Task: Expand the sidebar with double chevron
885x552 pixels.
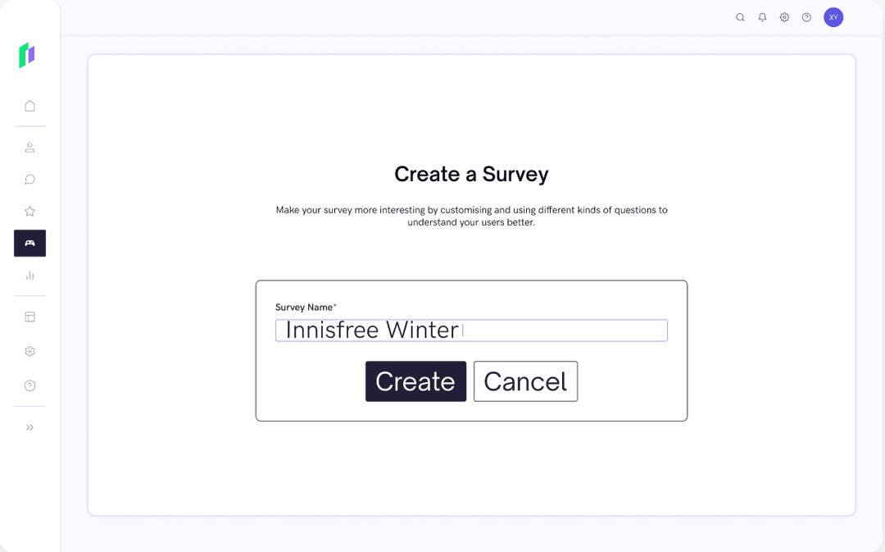Action: [30, 427]
